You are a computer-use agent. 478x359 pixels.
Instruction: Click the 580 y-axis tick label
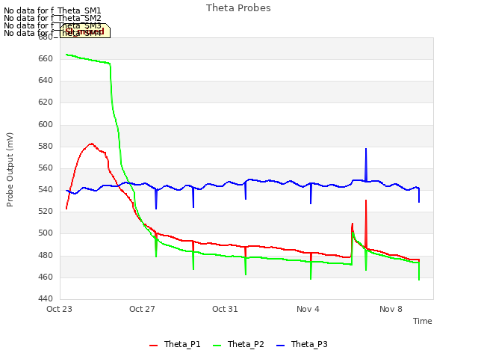(46, 147)
